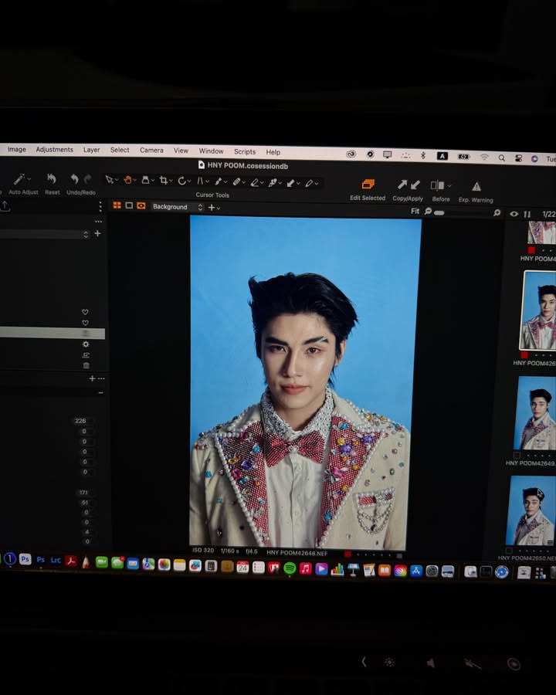Open the dropdown arrow beside the Crop tool
Viewport: 556px width, 695px height.
(171, 181)
